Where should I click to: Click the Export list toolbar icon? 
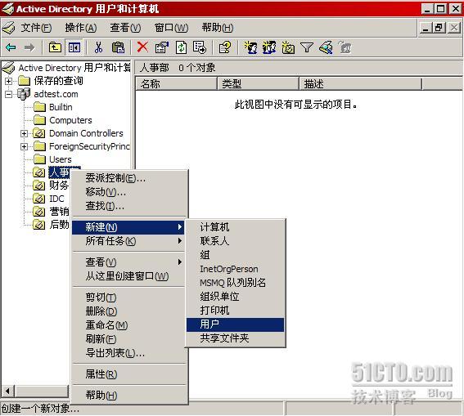coord(200,47)
